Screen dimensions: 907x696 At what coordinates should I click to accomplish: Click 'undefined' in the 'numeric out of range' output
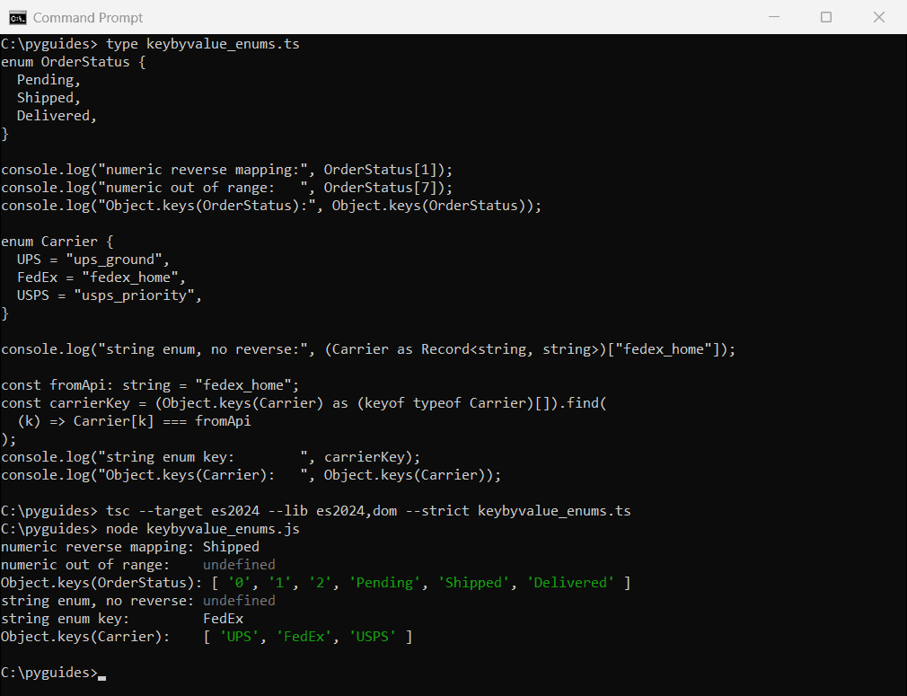coord(239,565)
